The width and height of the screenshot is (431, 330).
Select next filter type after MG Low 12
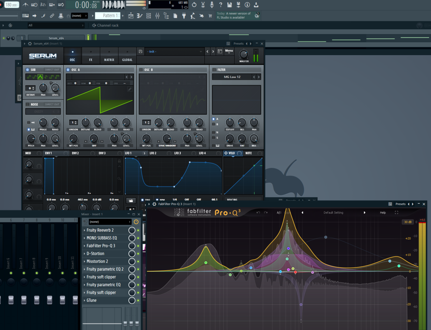(x=259, y=77)
